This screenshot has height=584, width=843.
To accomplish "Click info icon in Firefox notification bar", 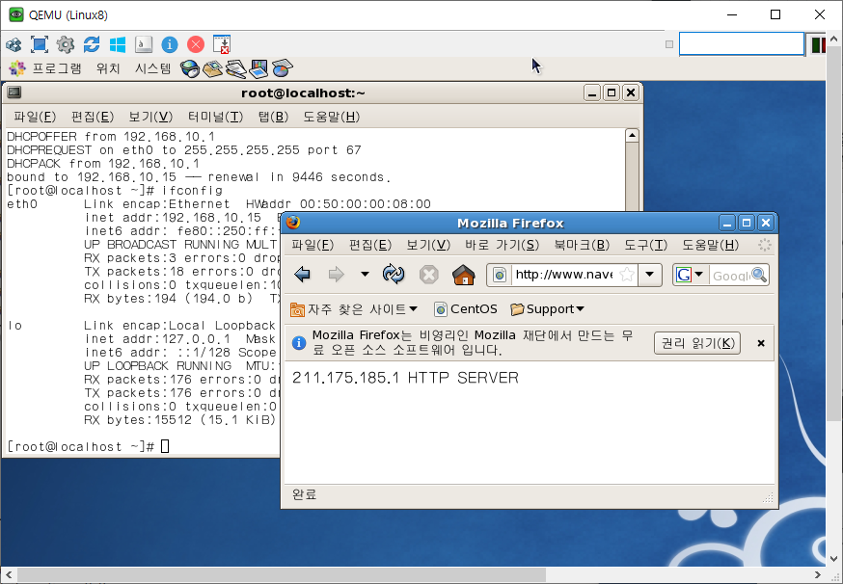I will coord(299,343).
